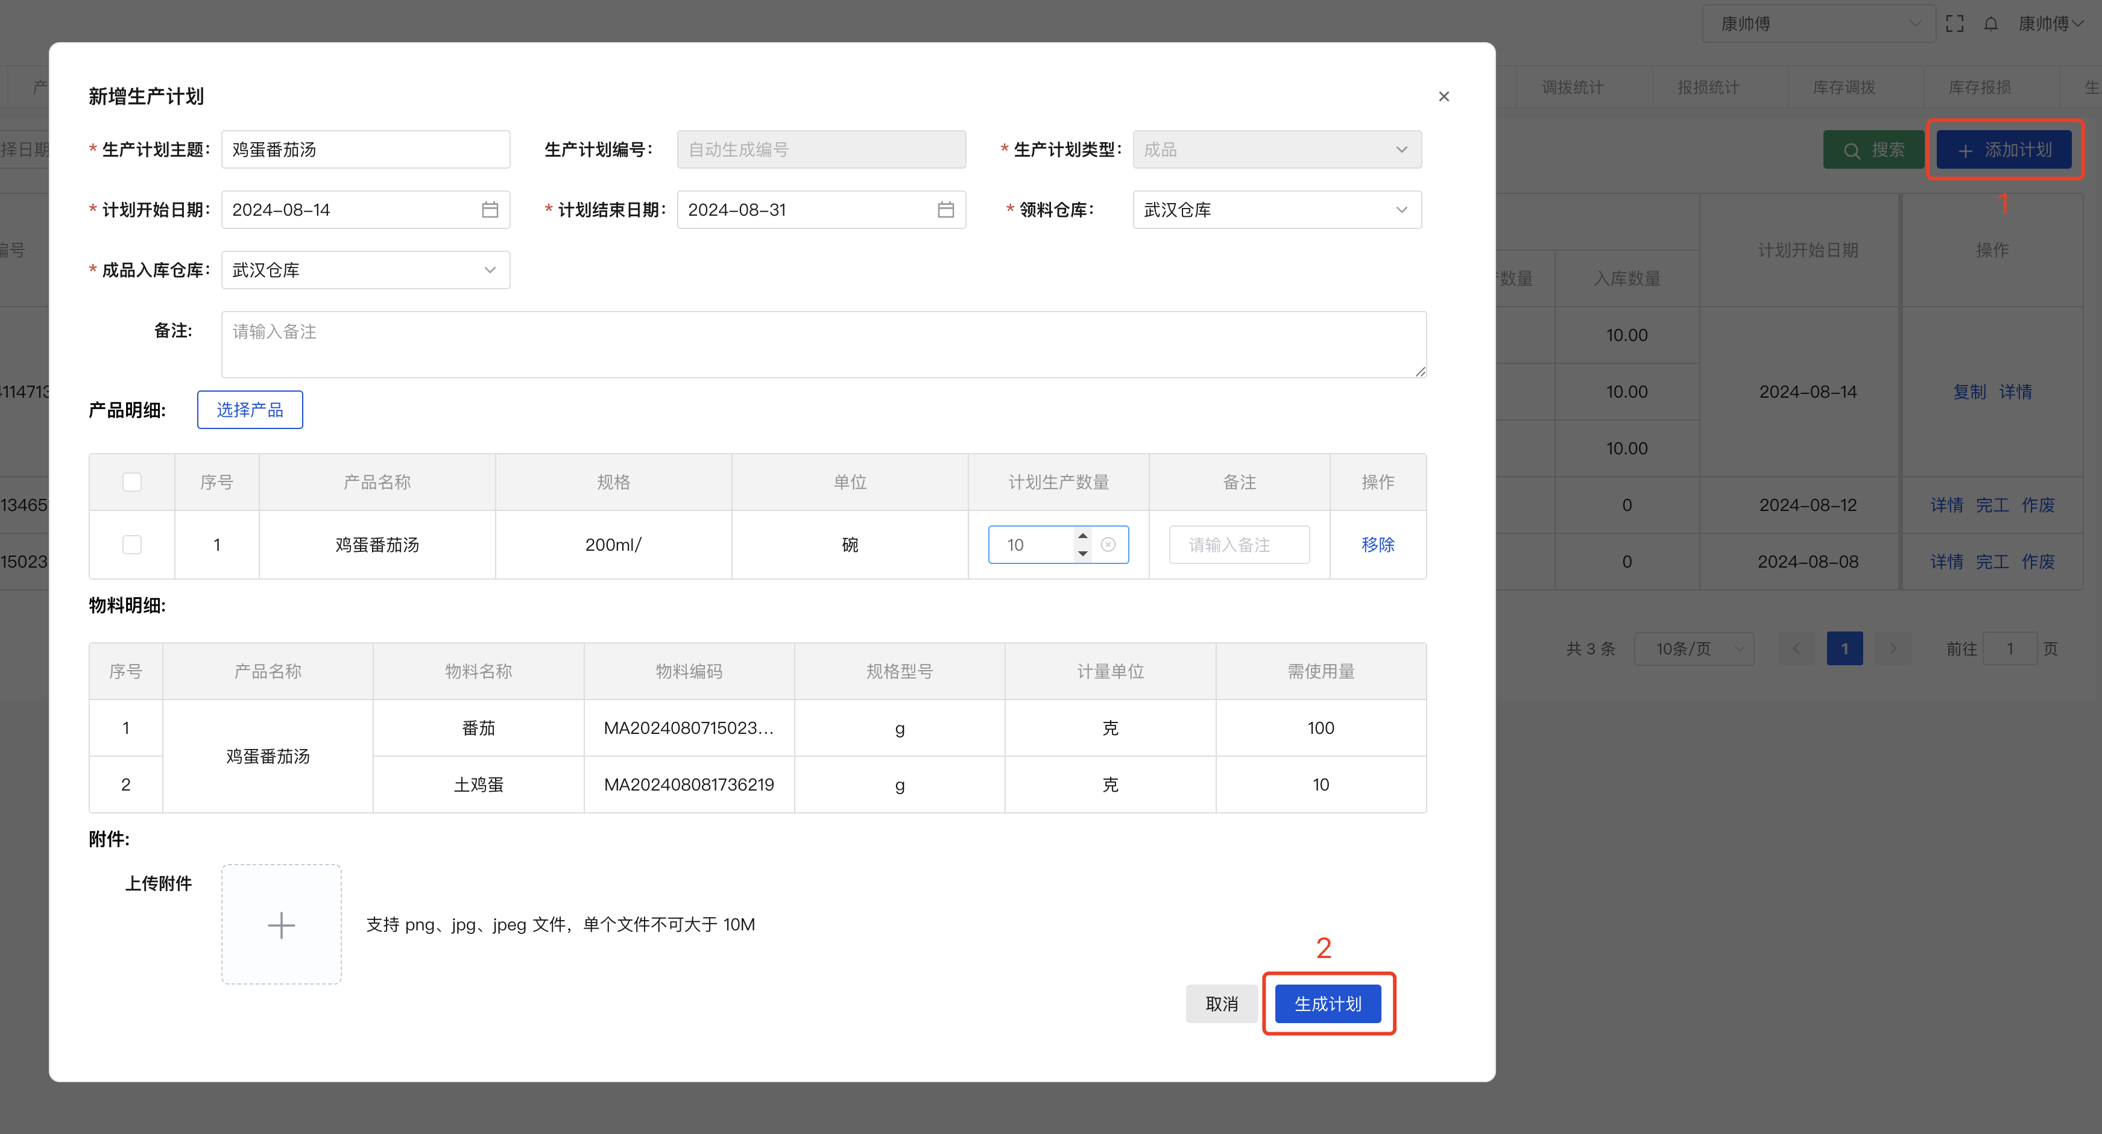Click the notification bell icon
Viewport: 2102px width, 1134px height.
point(1991,23)
